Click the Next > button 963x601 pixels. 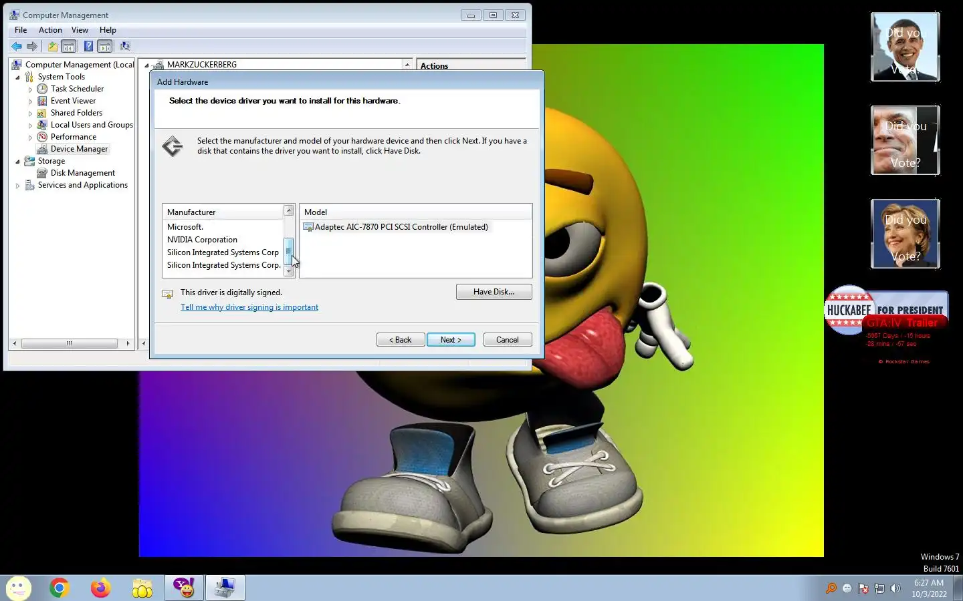tap(451, 340)
